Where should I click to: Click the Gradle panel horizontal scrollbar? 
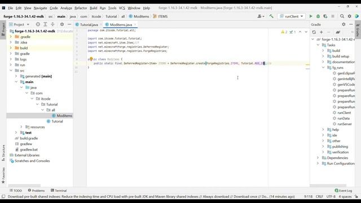[328, 186]
